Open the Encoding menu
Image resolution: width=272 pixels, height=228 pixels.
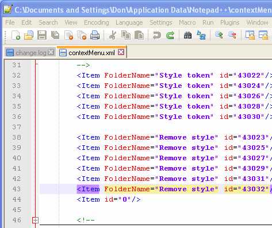click(x=97, y=22)
